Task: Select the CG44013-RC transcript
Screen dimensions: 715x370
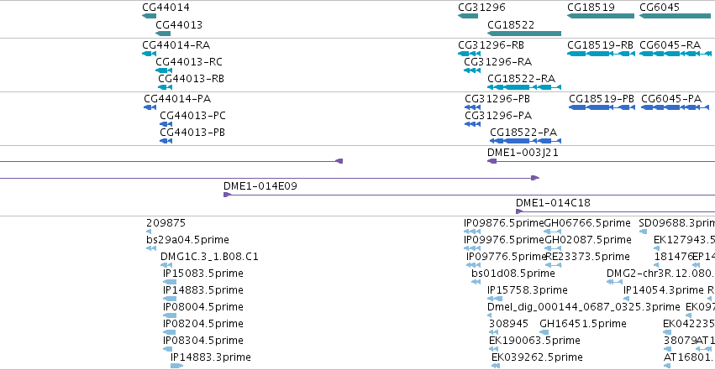Action: point(164,70)
